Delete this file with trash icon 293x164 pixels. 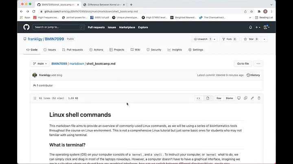(x=259, y=98)
